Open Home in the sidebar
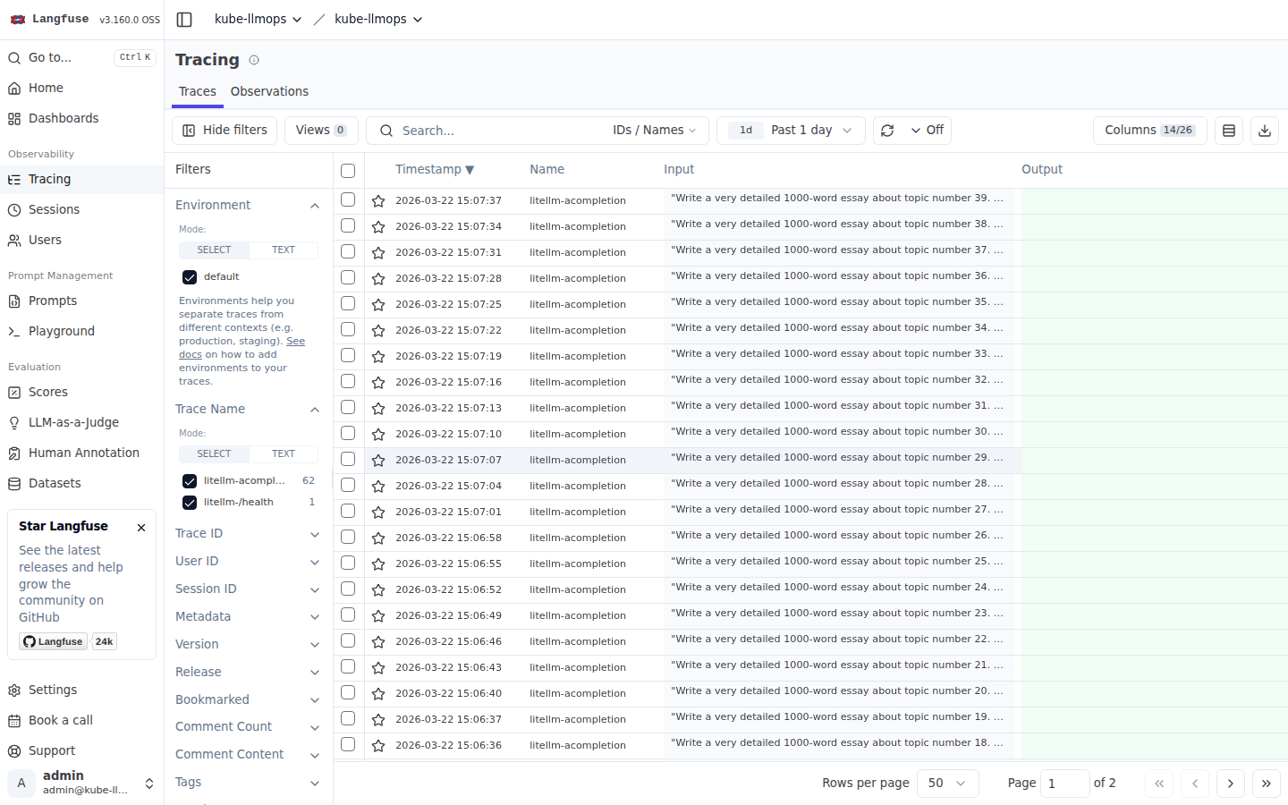The image size is (1288, 805). (x=81, y=88)
